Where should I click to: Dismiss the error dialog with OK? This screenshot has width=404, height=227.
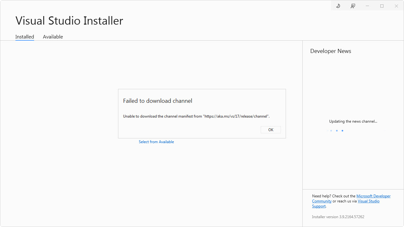(271, 130)
